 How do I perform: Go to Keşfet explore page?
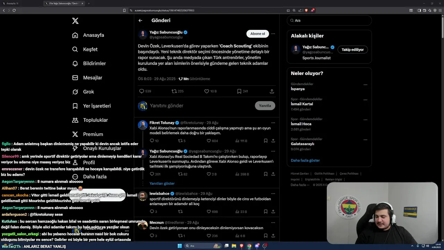[85, 49]
